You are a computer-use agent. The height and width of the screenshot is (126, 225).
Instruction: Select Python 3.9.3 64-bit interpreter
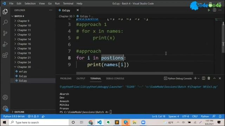click(x=14, y=117)
